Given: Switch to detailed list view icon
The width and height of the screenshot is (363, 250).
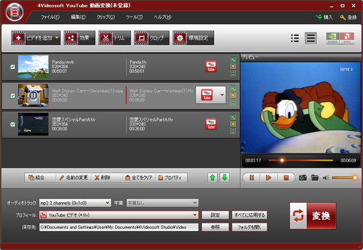Looking at the screenshot, I should point(311,38).
